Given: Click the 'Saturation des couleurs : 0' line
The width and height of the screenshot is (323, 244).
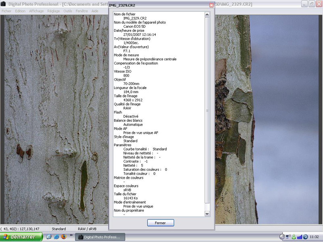Looking at the screenshot, I should click(x=145, y=170).
